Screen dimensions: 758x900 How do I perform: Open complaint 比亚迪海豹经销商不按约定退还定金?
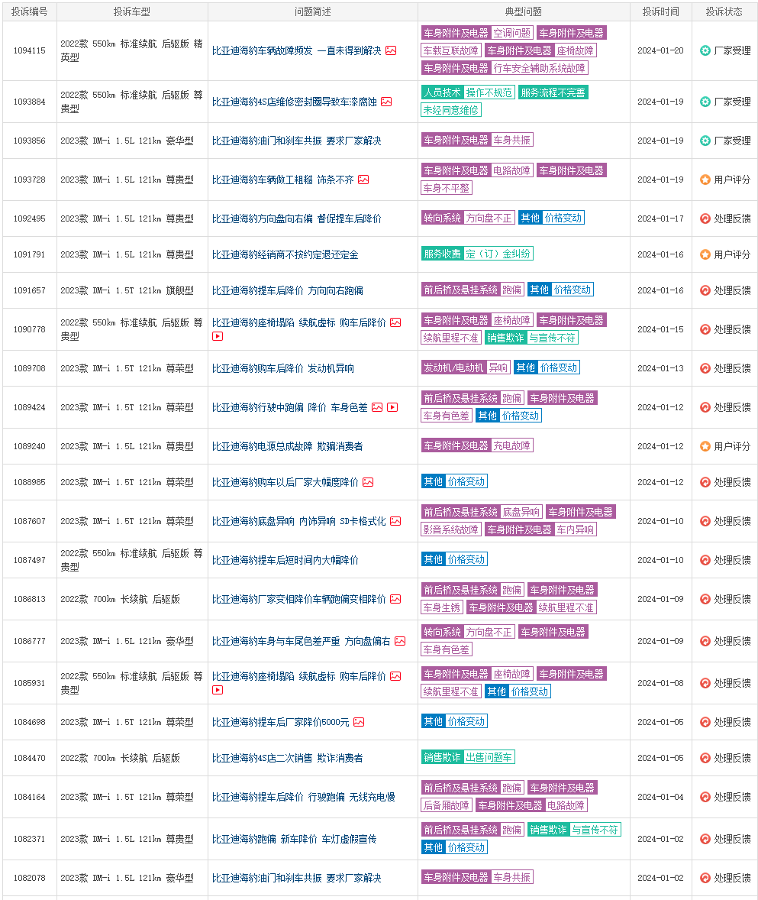point(285,254)
